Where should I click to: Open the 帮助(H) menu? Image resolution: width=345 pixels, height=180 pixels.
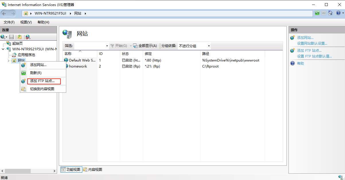click(x=43, y=22)
